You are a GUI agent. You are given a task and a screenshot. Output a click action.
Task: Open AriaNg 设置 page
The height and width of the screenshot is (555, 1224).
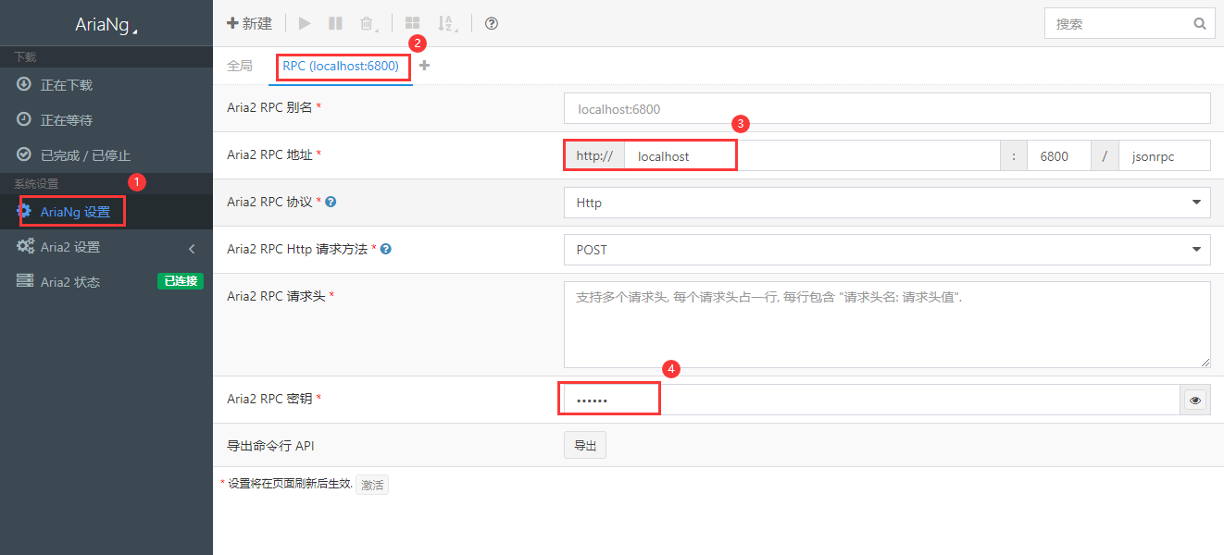pos(106,212)
